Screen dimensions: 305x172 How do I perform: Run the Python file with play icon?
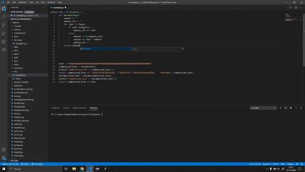tap(291, 8)
